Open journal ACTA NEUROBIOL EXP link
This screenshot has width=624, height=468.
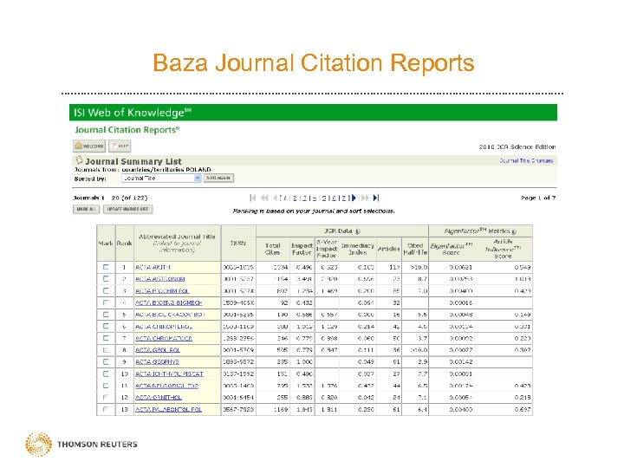point(166,386)
